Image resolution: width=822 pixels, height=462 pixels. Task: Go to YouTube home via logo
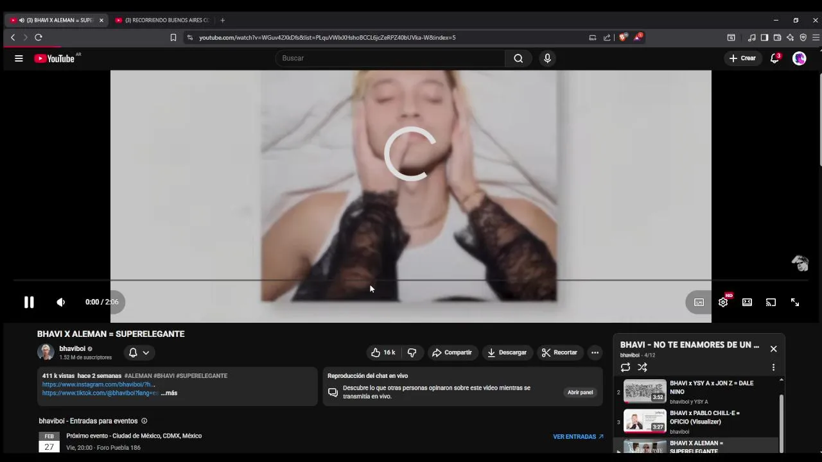click(55, 58)
